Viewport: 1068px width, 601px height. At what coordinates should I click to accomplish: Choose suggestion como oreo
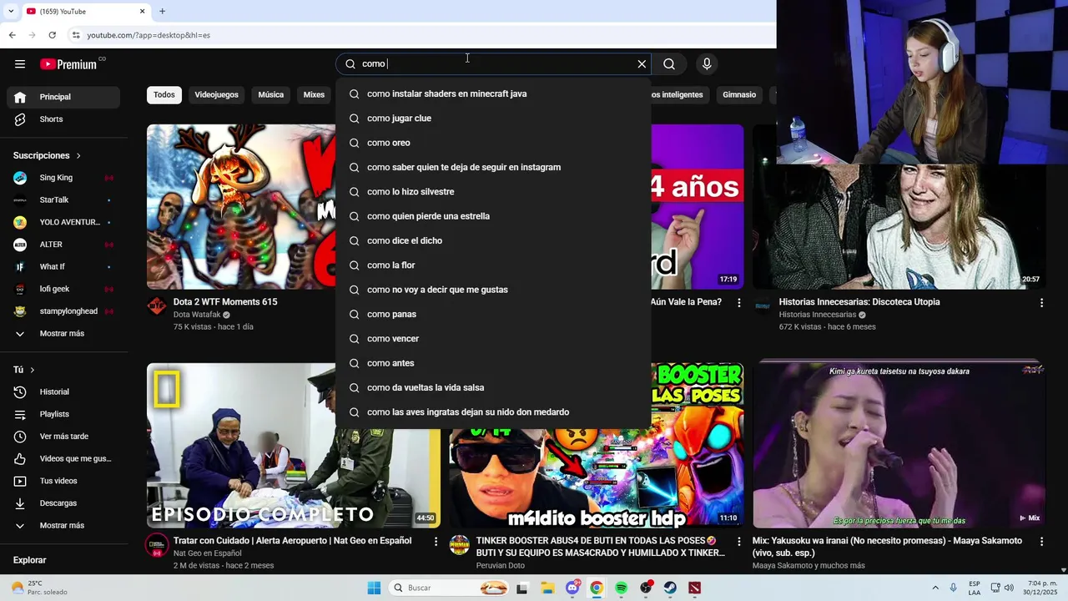click(x=493, y=143)
